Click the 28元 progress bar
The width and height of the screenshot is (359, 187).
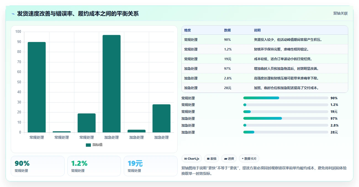click(286, 132)
